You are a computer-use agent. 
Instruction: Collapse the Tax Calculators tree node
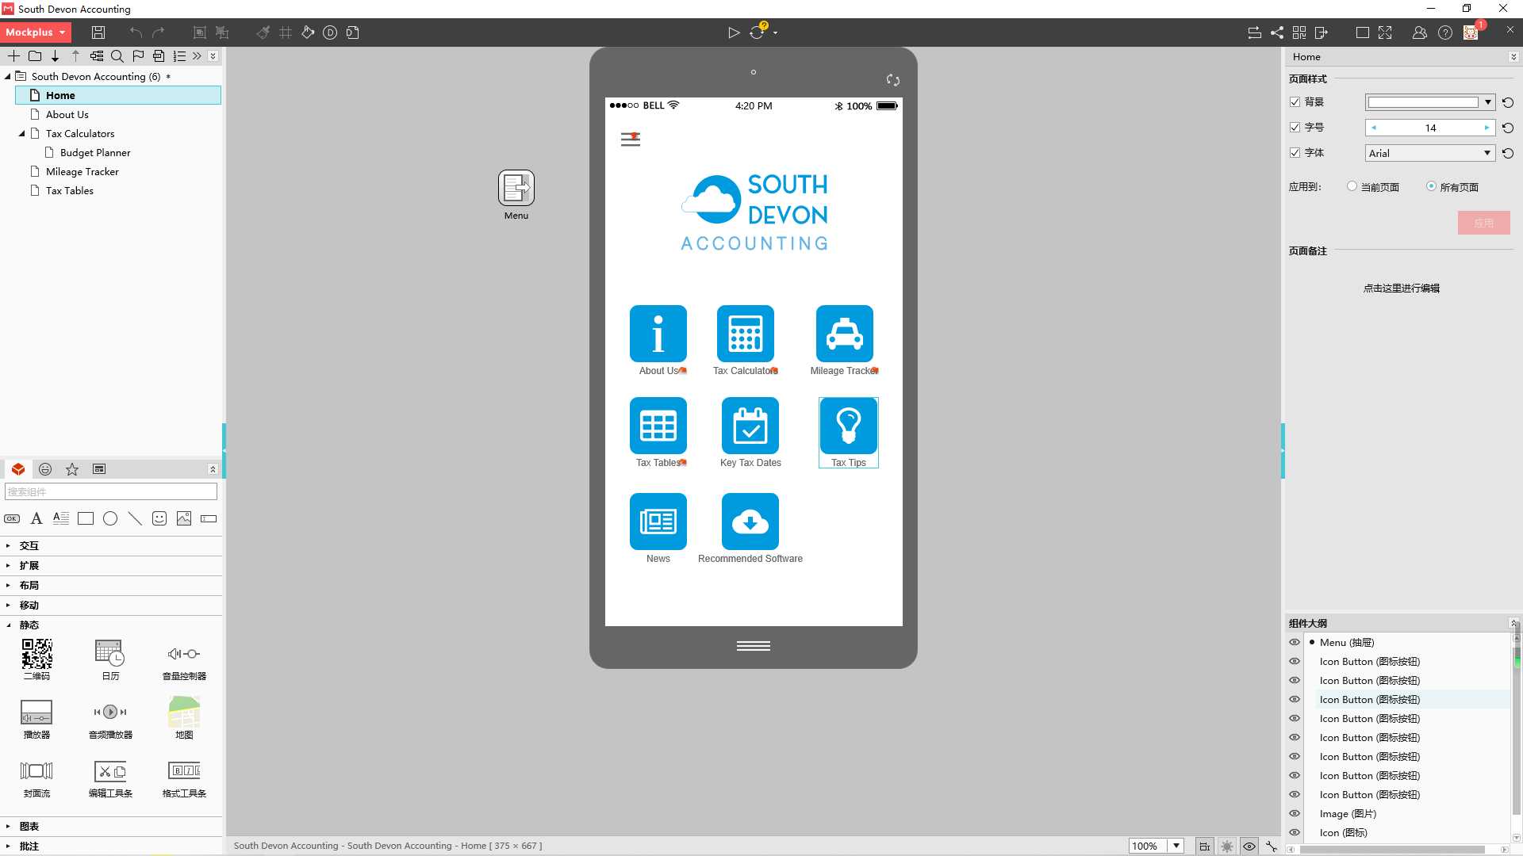click(x=22, y=134)
